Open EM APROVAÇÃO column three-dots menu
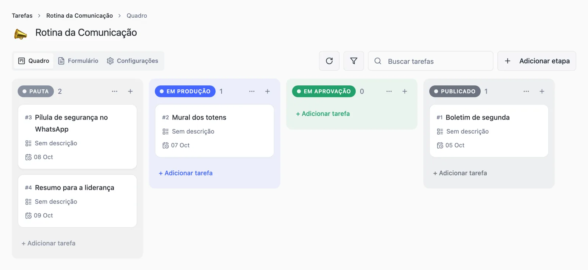The width and height of the screenshot is (588, 270). (389, 91)
